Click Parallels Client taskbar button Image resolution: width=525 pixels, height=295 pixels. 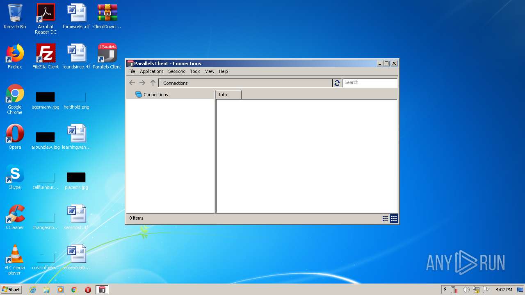(x=102, y=290)
